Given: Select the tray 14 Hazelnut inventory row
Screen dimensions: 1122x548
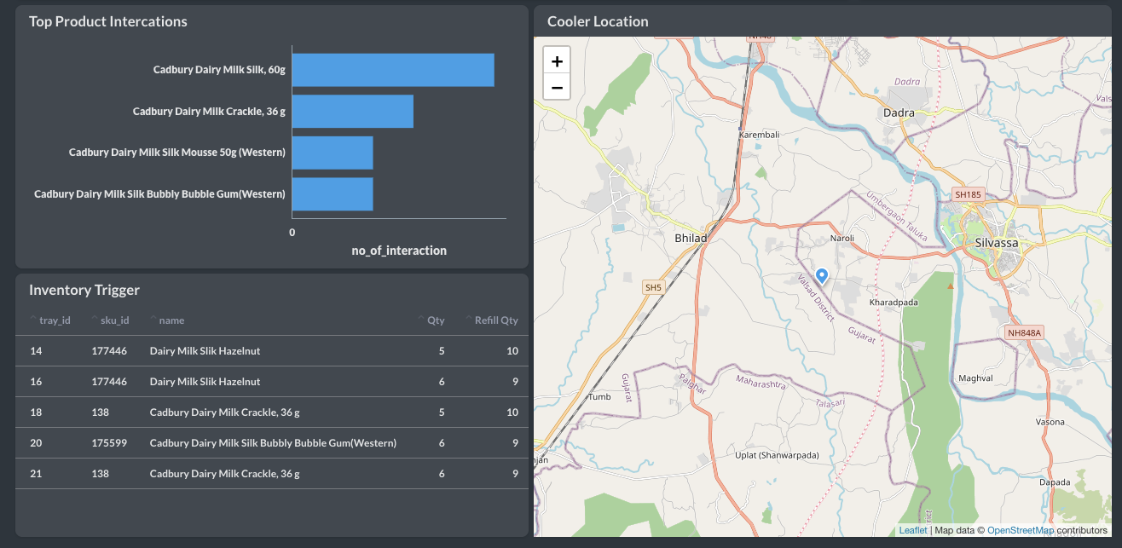Looking at the screenshot, I should click(271, 351).
